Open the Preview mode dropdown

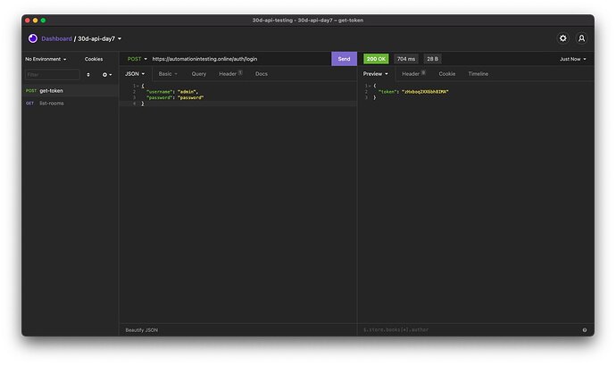click(x=375, y=74)
